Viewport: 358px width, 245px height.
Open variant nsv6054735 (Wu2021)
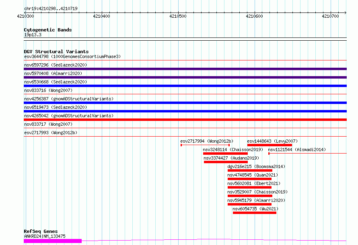(255, 209)
